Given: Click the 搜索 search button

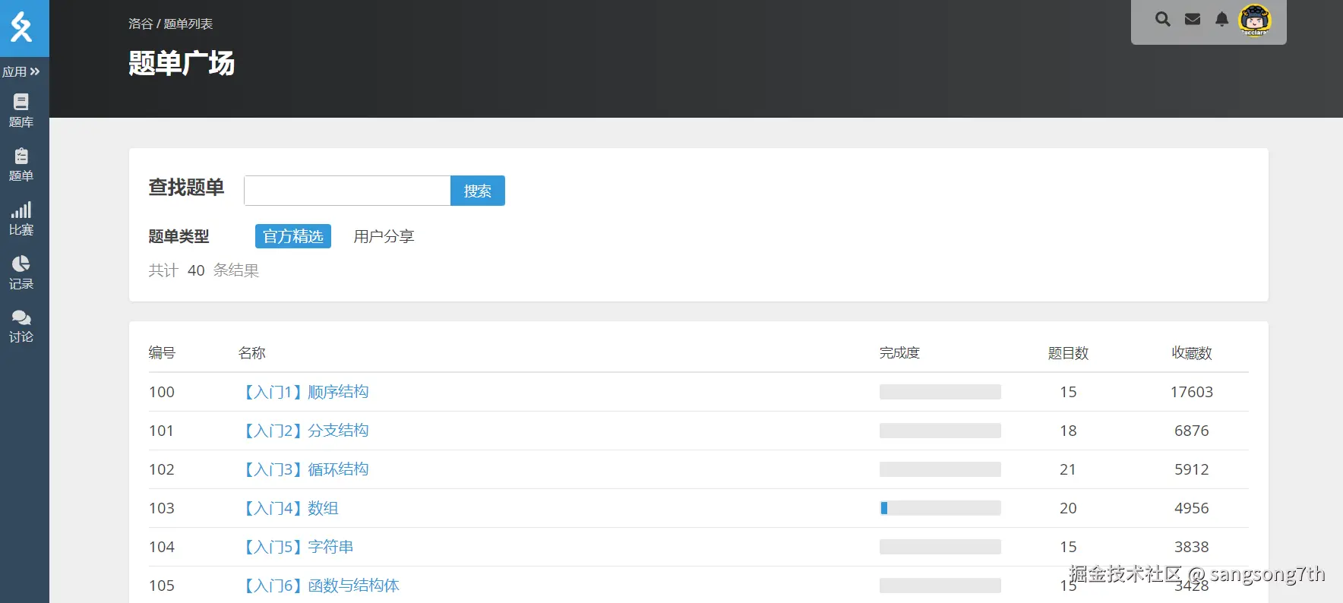Looking at the screenshot, I should 478,191.
